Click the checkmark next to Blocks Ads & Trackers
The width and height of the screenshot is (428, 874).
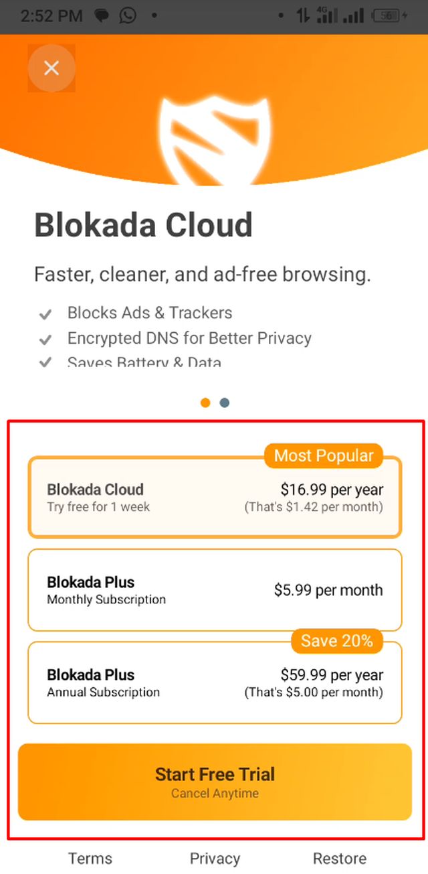coord(45,313)
